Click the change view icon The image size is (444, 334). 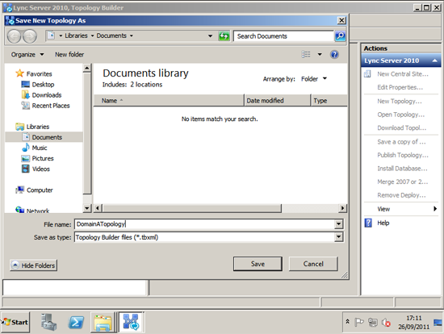click(306, 54)
